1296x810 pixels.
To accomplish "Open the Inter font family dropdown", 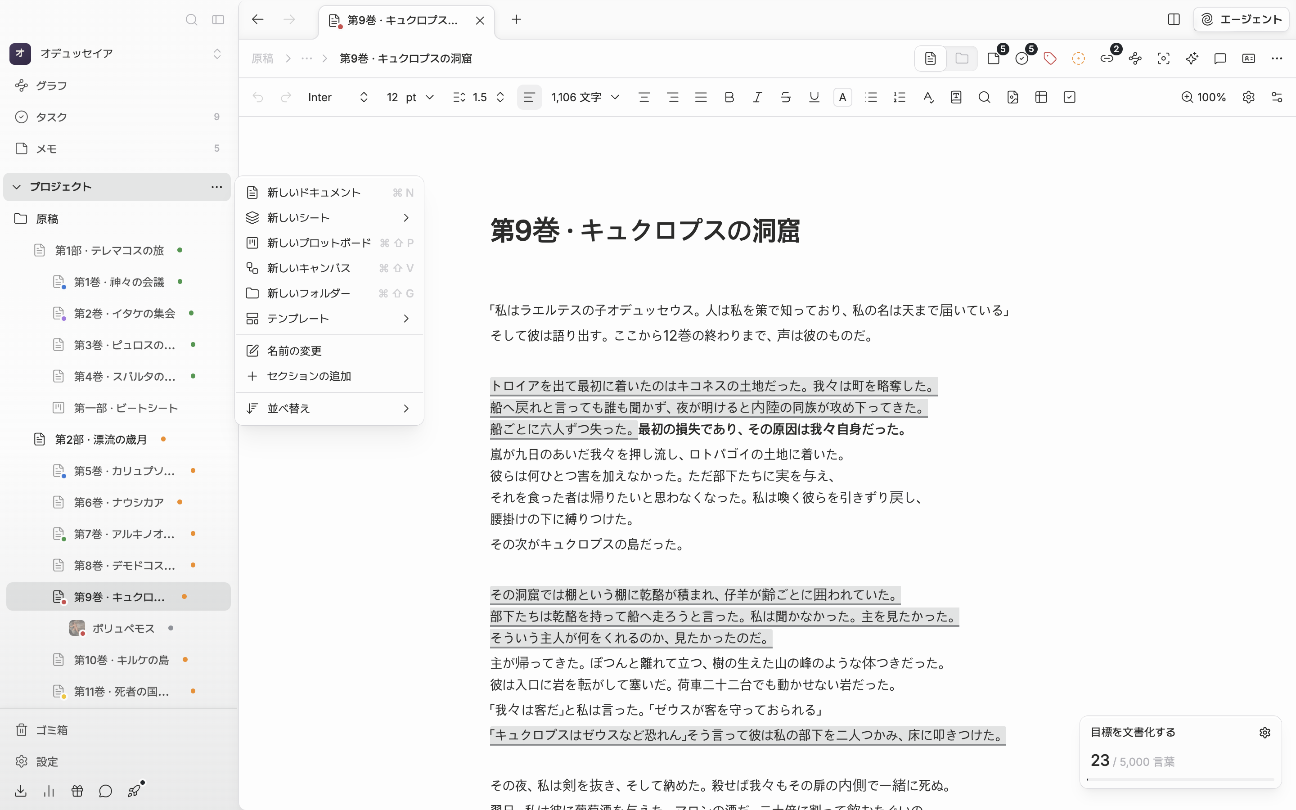I will (337, 97).
